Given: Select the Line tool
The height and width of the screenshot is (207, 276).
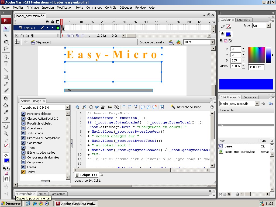Looking at the screenshot, I should click(6, 70).
